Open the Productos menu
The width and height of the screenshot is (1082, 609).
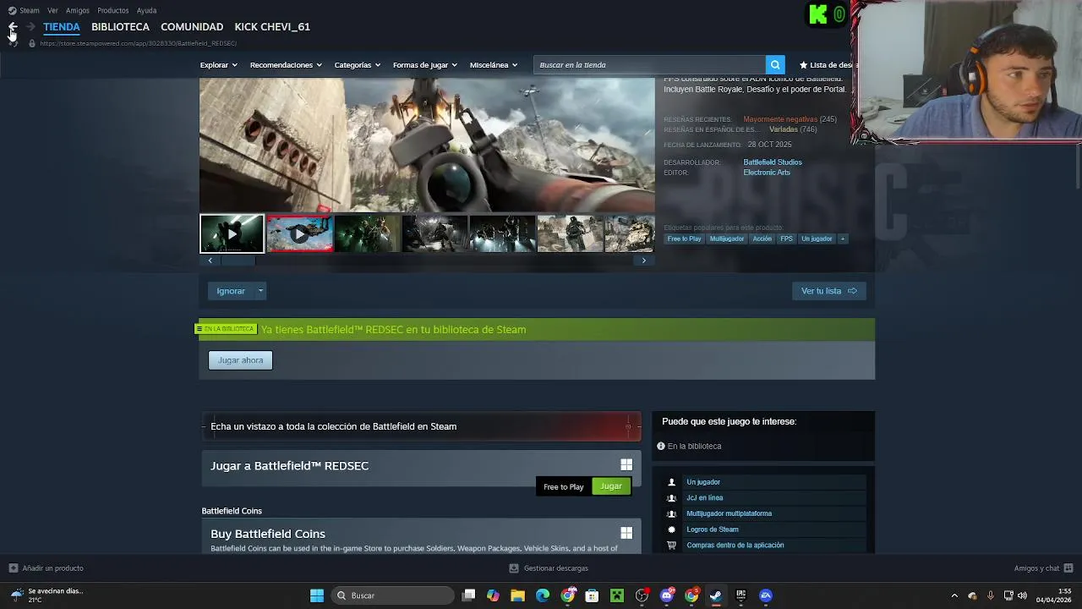tap(113, 10)
